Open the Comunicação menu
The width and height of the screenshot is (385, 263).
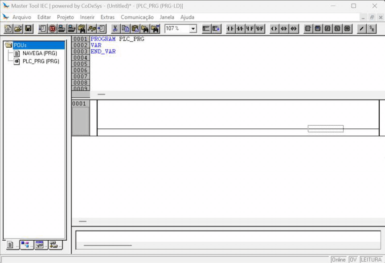pos(137,17)
